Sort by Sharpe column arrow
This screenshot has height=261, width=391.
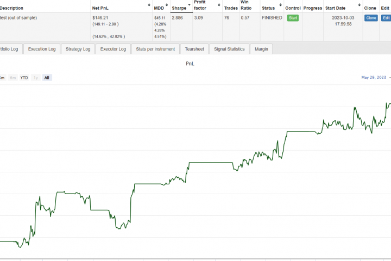coord(189,5)
